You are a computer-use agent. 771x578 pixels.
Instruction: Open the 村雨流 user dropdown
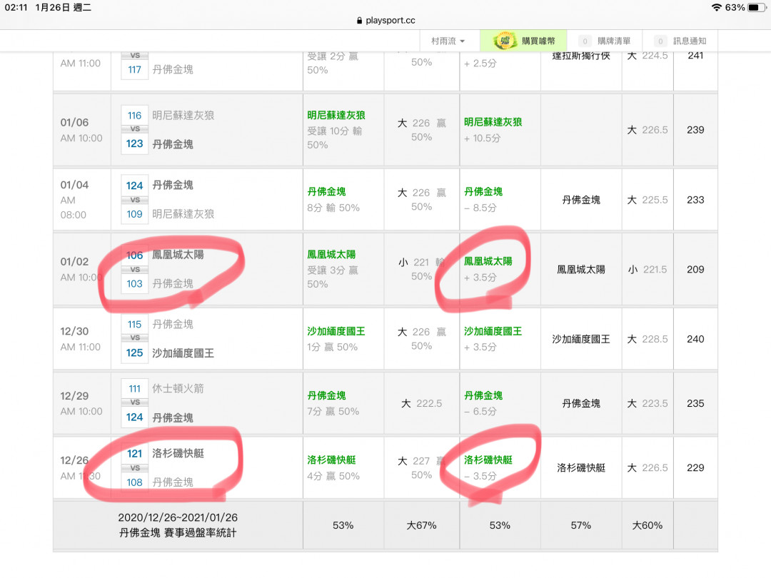point(448,41)
